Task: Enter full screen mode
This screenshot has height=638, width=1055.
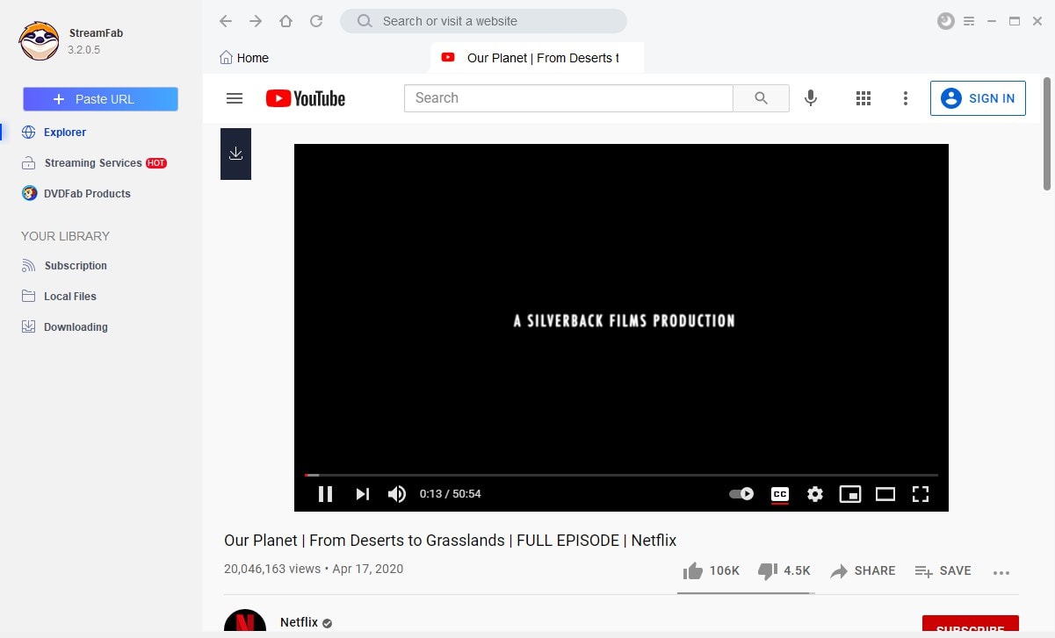Action: [921, 494]
